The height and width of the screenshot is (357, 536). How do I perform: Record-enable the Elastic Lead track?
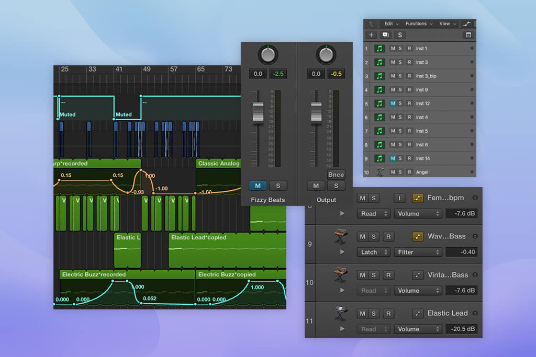coord(388,313)
